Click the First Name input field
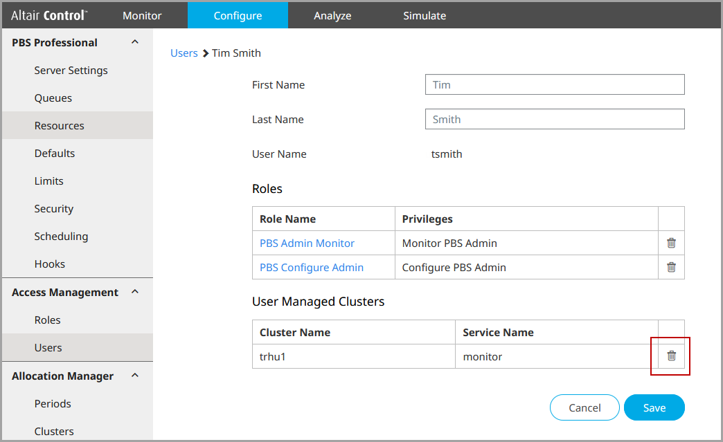The image size is (723, 442). click(x=554, y=84)
